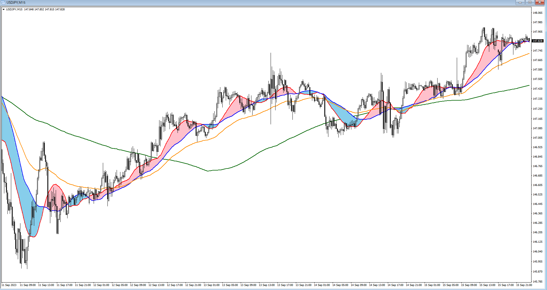This screenshot has height=290, width=547.
Task: Click the 145.785 price scale label
Action: pos(538,282)
